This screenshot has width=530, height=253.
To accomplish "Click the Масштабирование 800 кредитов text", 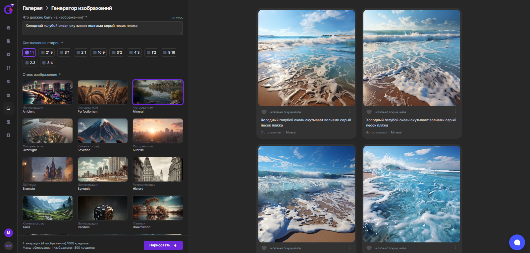I will click(59, 248).
